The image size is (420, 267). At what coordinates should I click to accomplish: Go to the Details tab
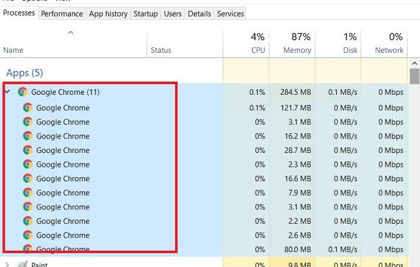[x=199, y=14]
